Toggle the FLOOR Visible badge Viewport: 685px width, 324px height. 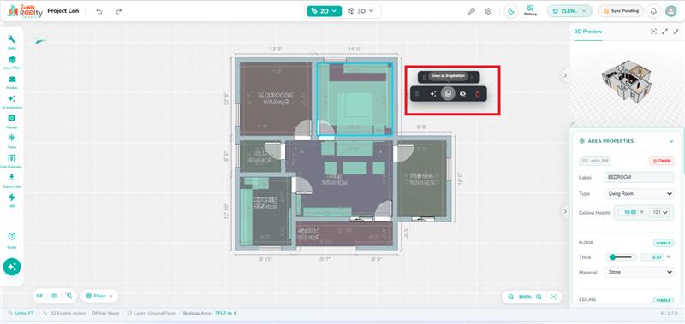click(x=663, y=243)
